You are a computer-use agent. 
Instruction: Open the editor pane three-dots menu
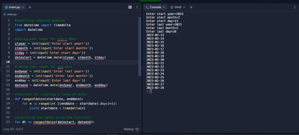[x=137, y=7]
